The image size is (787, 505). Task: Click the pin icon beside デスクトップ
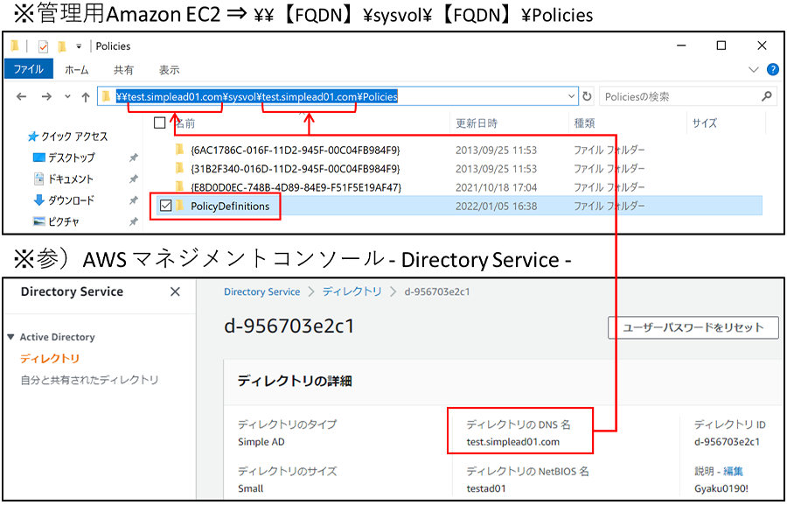pos(133,158)
